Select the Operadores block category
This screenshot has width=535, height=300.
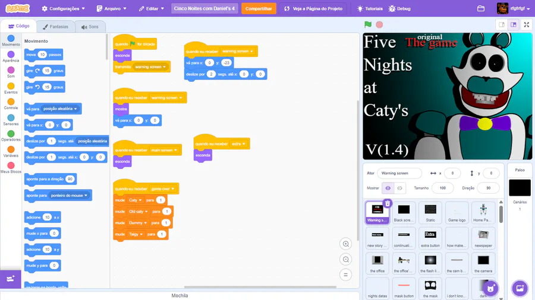tap(11, 136)
